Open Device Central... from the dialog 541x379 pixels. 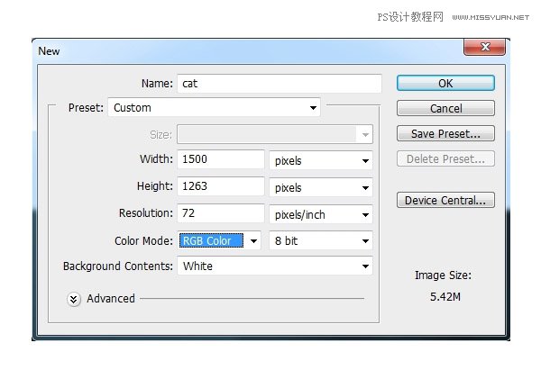pyautogui.click(x=445, y=200)
